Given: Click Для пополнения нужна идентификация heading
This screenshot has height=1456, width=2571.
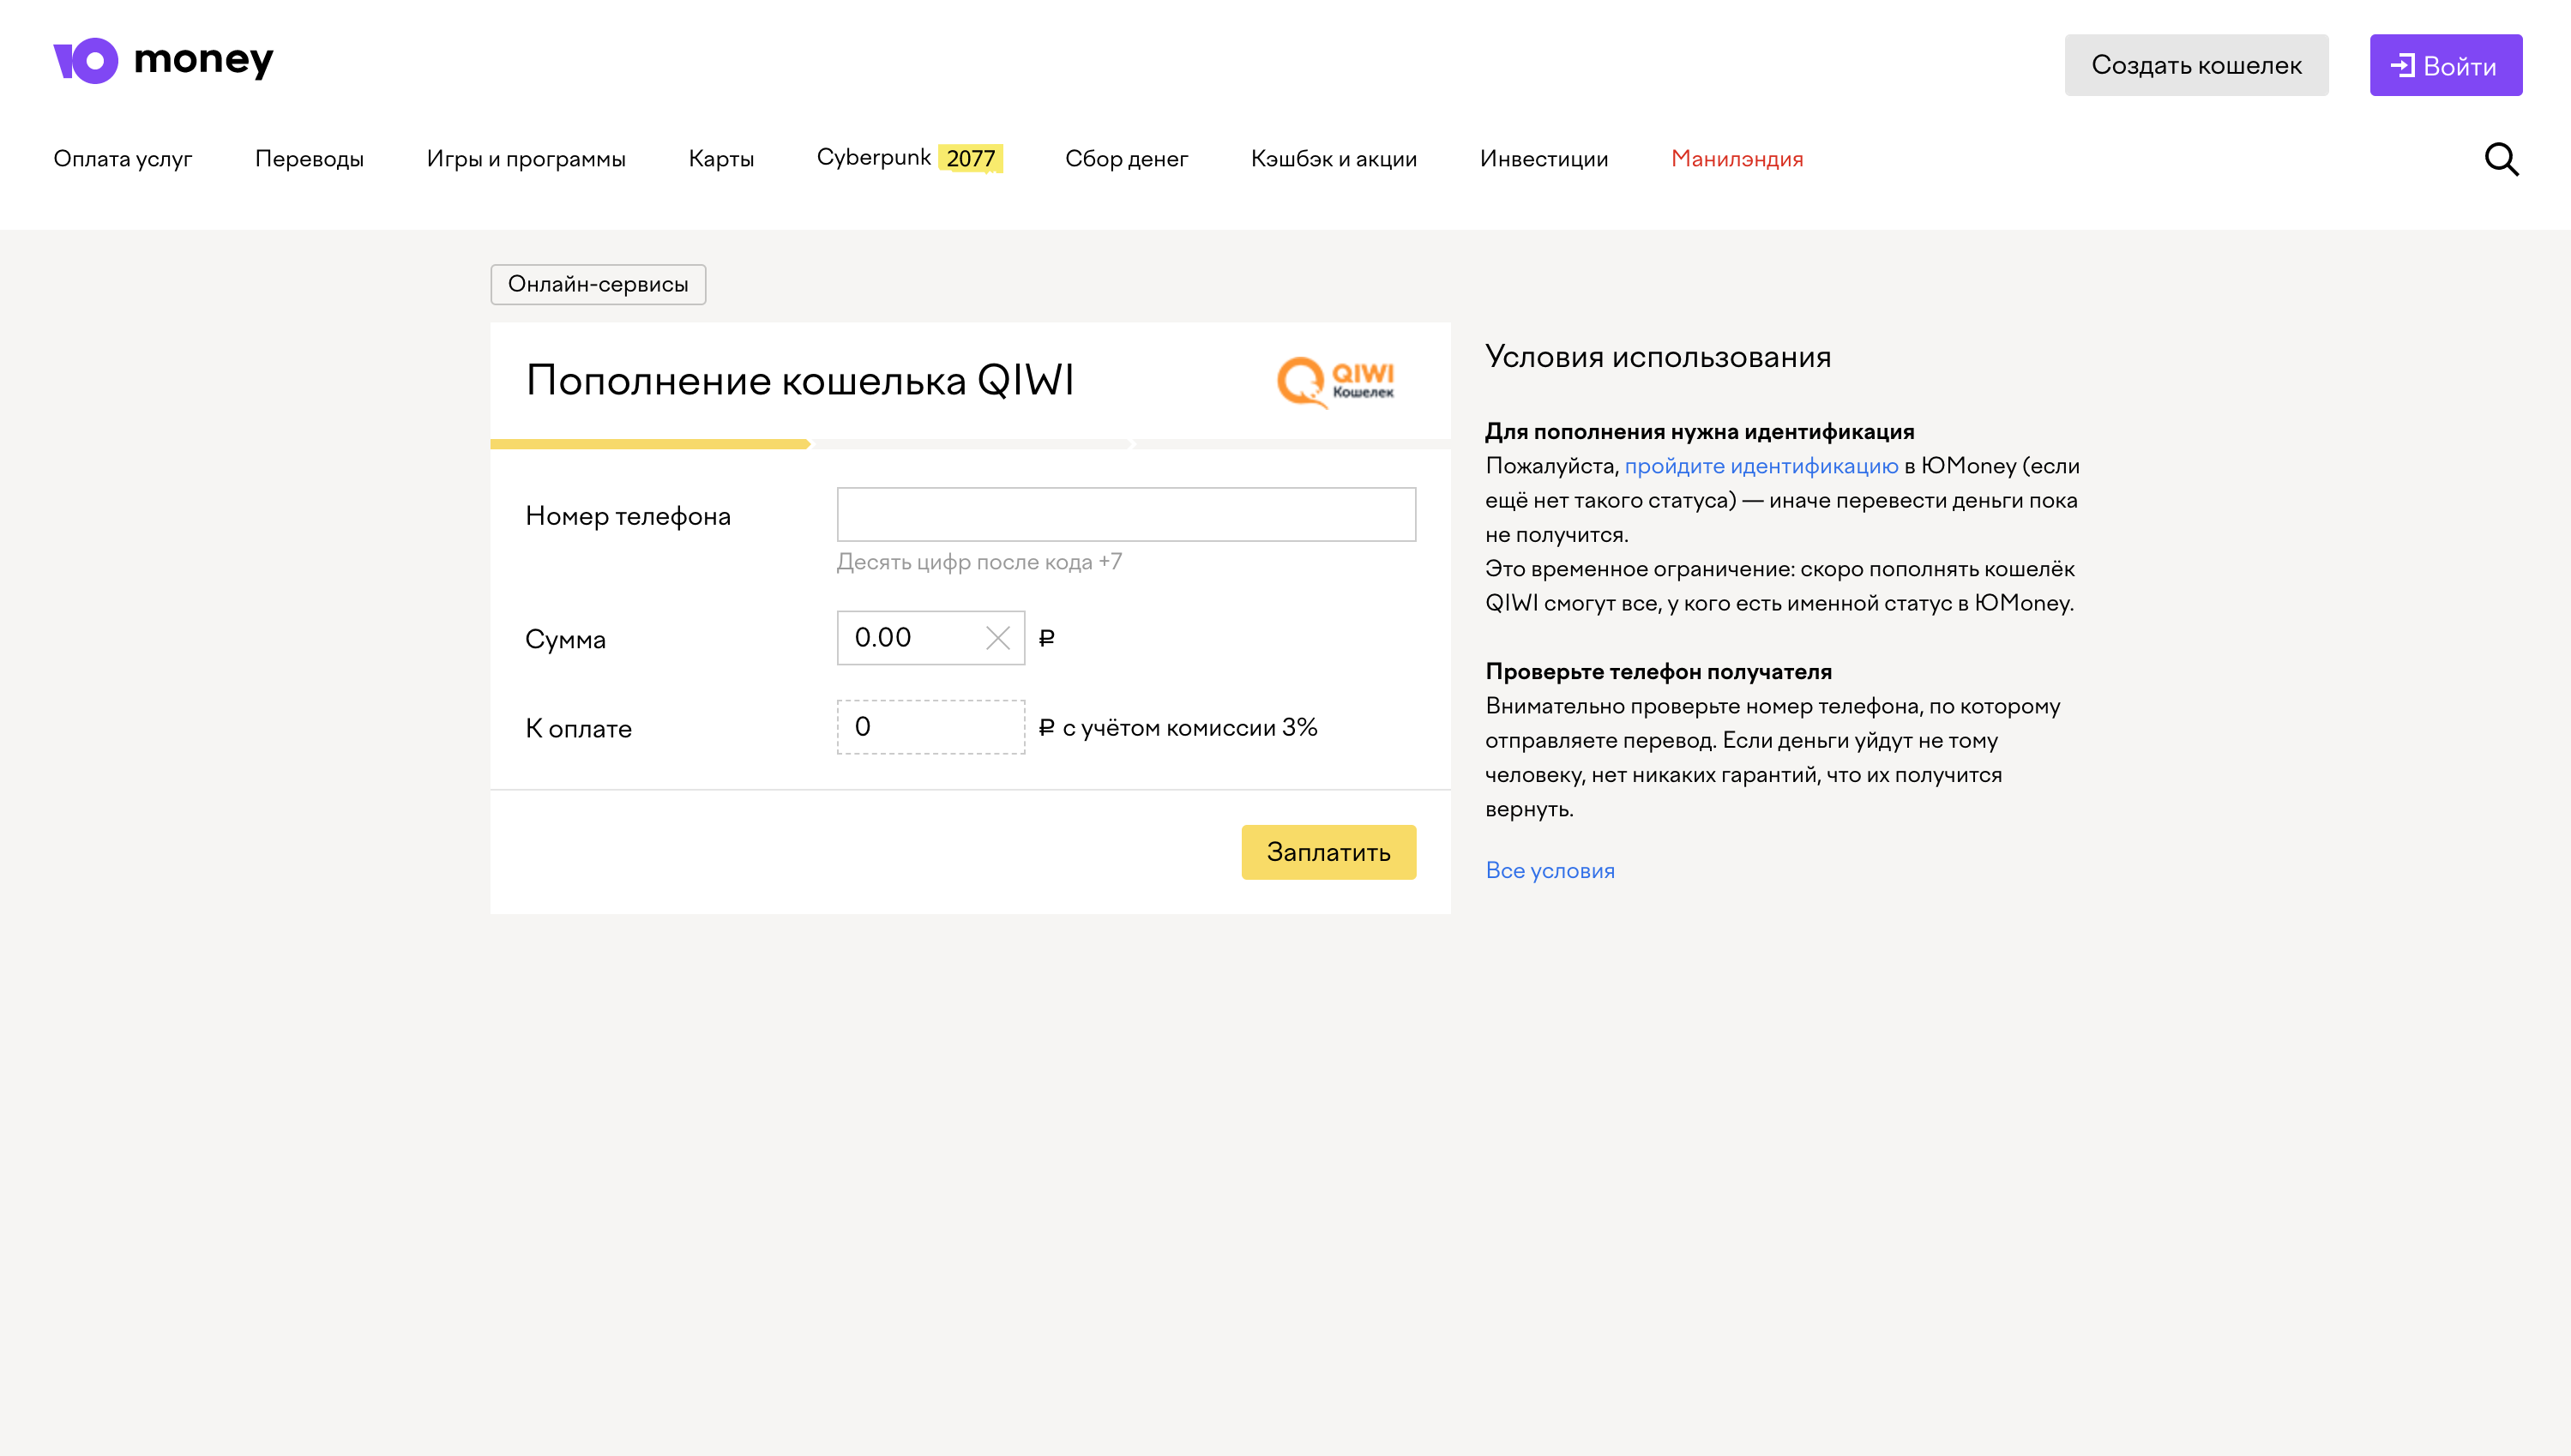Looking at the screenshot, I should [1700, 432].
